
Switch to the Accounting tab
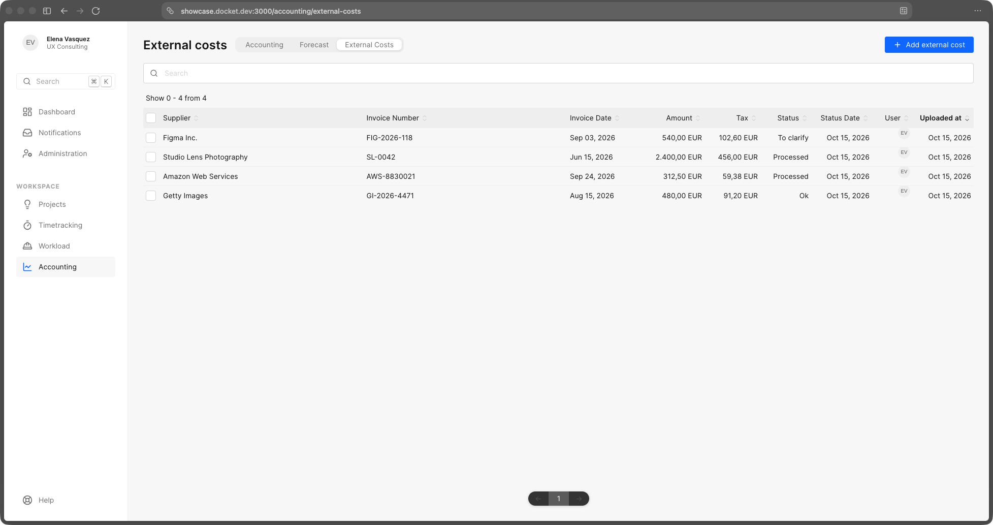pyautogui.click(x=264, y=45)
